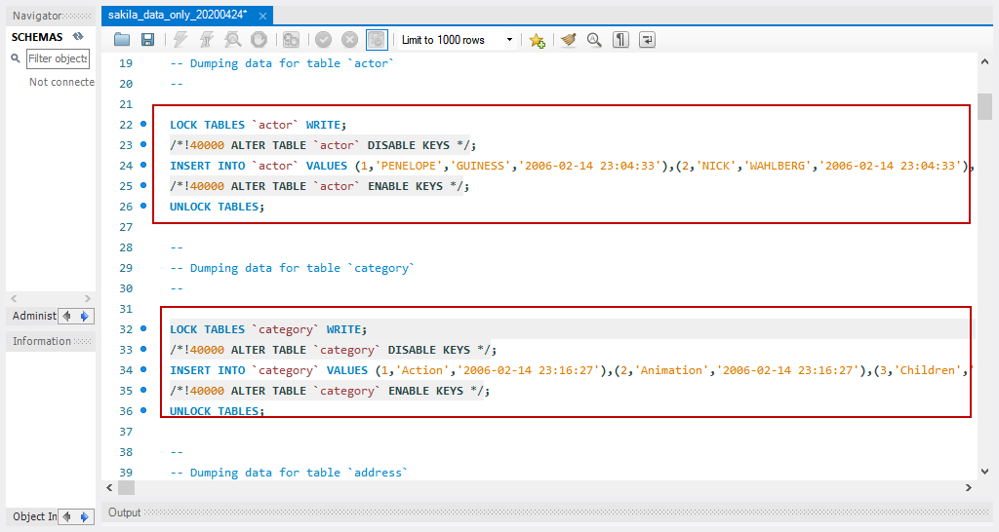
Task: Click the Beautify query broom icon
Action: click(568, 40)
